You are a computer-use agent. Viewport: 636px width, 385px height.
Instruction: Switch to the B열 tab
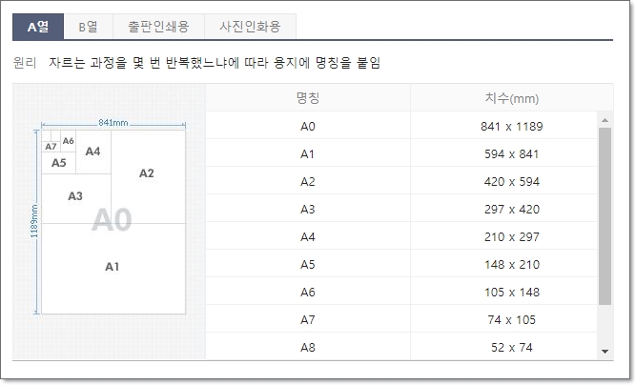click(x=88, y=27)
